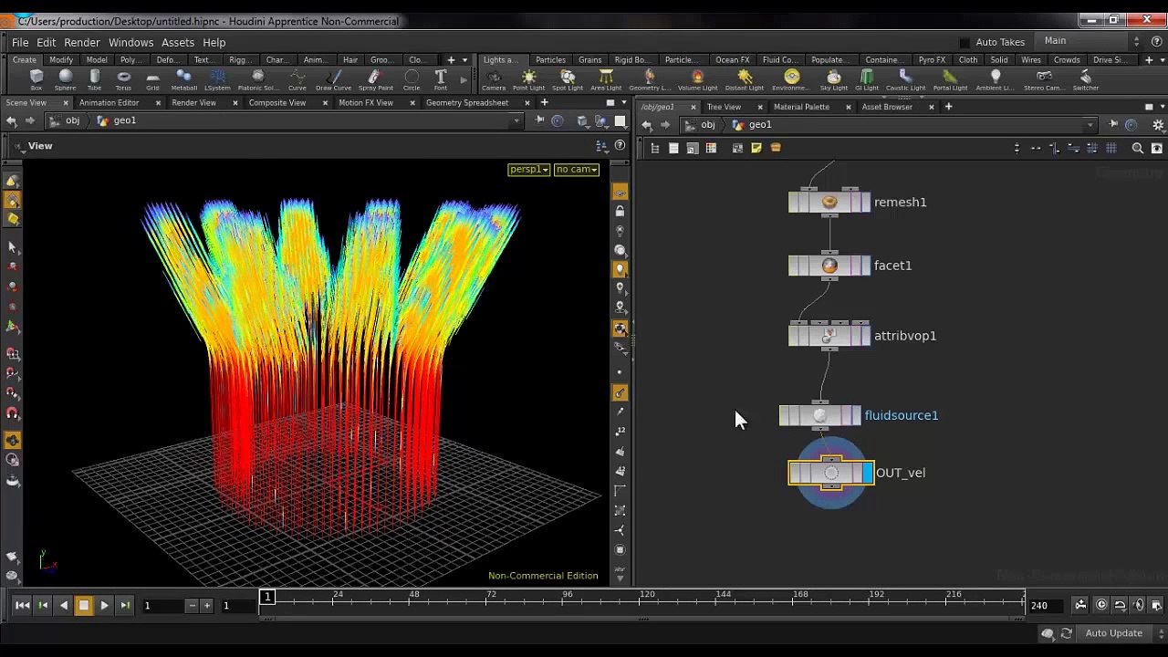Open the persp1 viewport dropdown
1168x657 pixels.
(x=529, y=170)
